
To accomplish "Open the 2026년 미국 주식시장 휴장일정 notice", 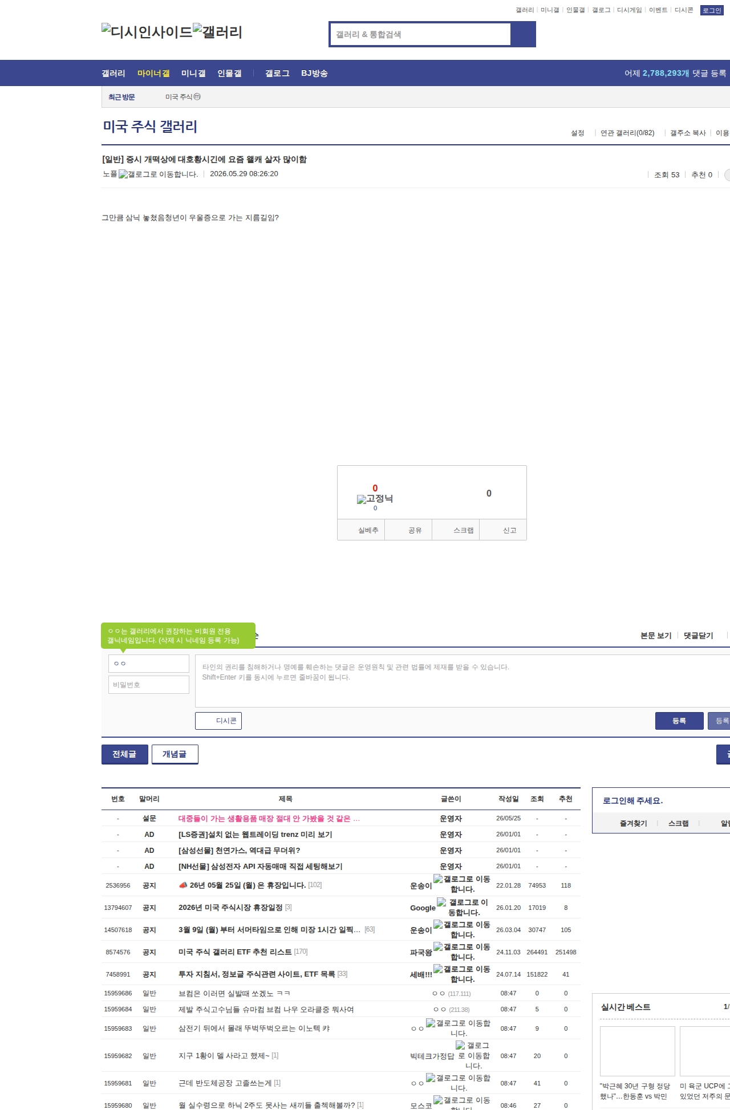I will [230, 907].
